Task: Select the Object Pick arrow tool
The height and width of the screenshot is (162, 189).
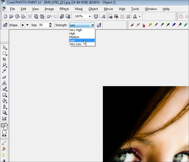Action: pos(4,47)
